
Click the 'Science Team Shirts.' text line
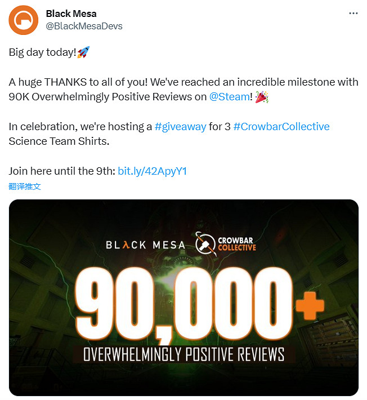pyautogui.click(x=59, y=141)
